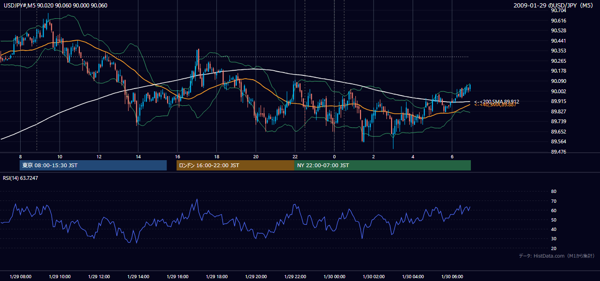Select the 東京 08:00-15:30 JST session bar
The height and width of the screenshot is (281, 600).
pos(93,165)
